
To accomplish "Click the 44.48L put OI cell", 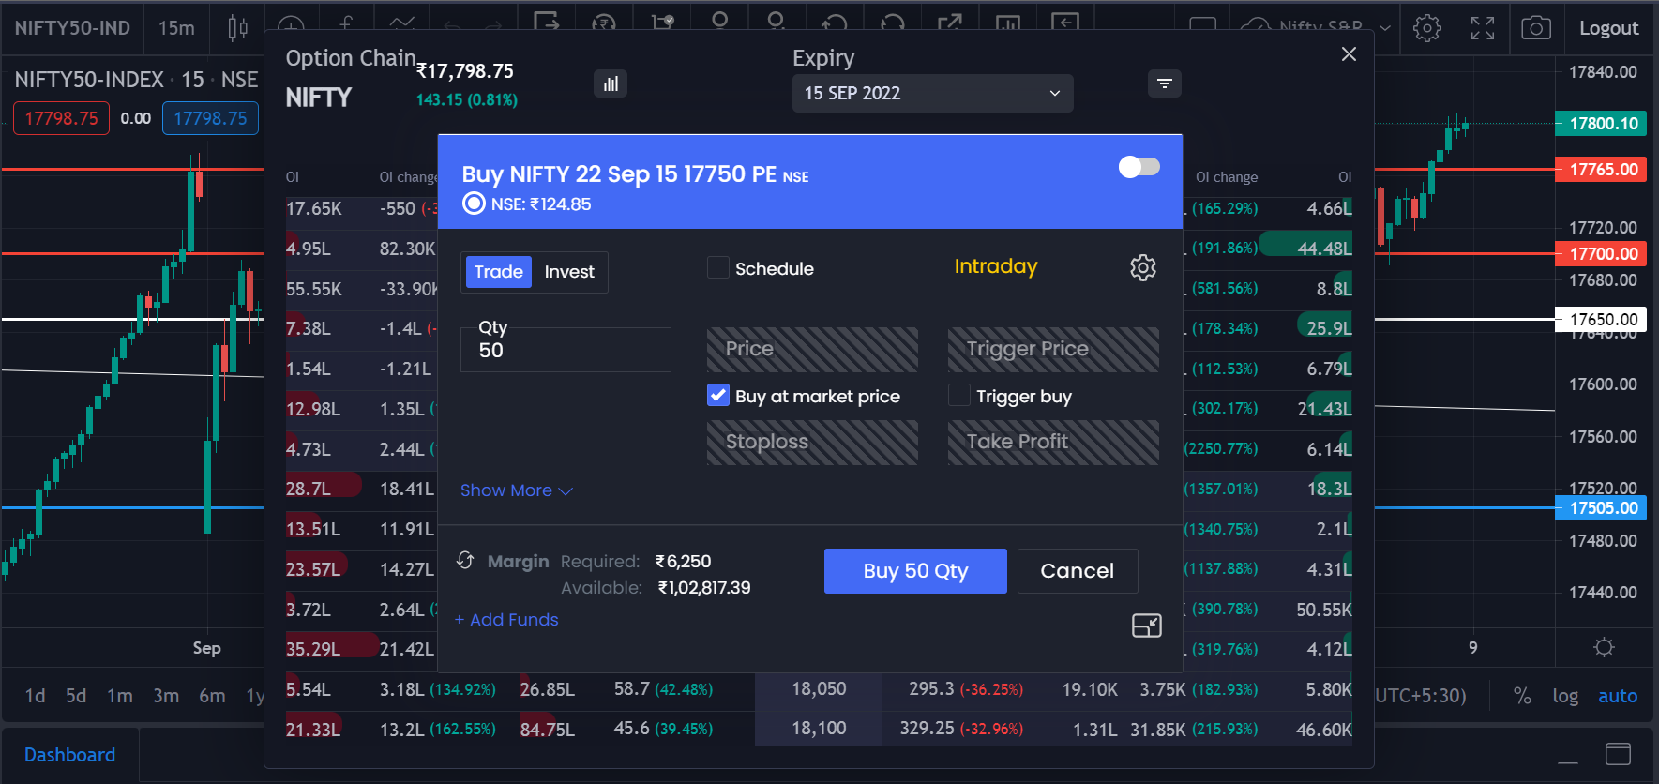I will coord(1324,249).
